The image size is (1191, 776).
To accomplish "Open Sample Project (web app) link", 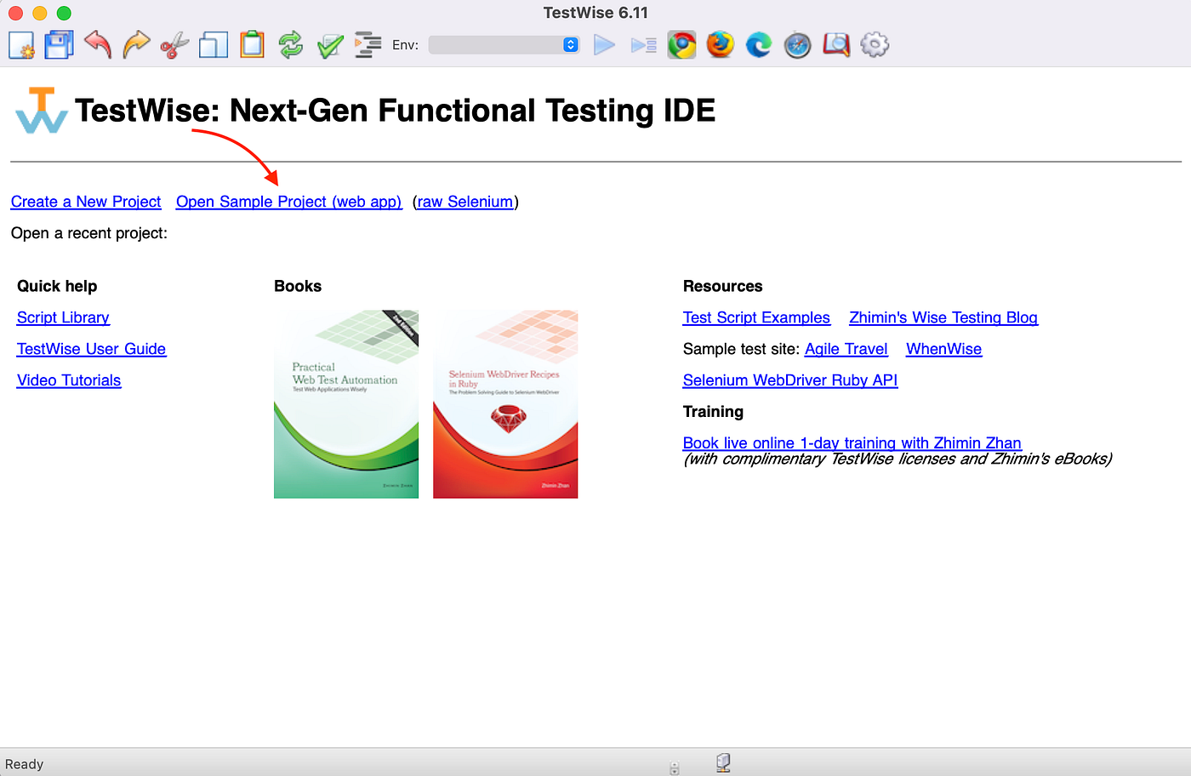I will (289, 202).
